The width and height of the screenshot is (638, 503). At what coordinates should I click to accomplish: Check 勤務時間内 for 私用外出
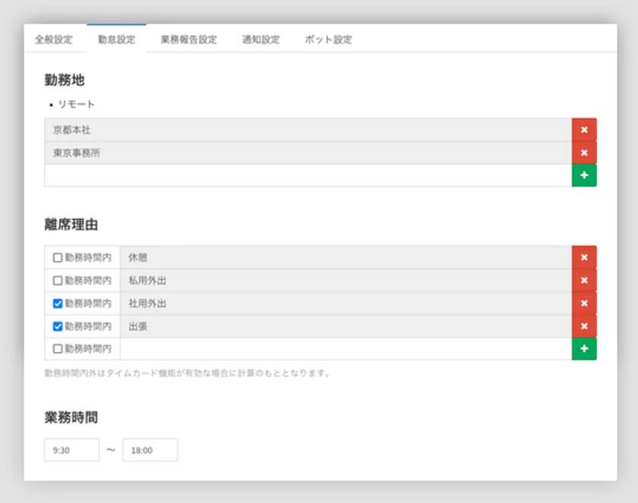[x=58, y=281]
